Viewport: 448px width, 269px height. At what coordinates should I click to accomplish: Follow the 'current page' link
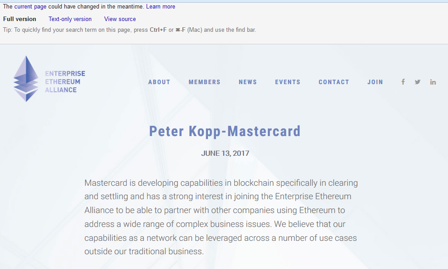[30, 7]
